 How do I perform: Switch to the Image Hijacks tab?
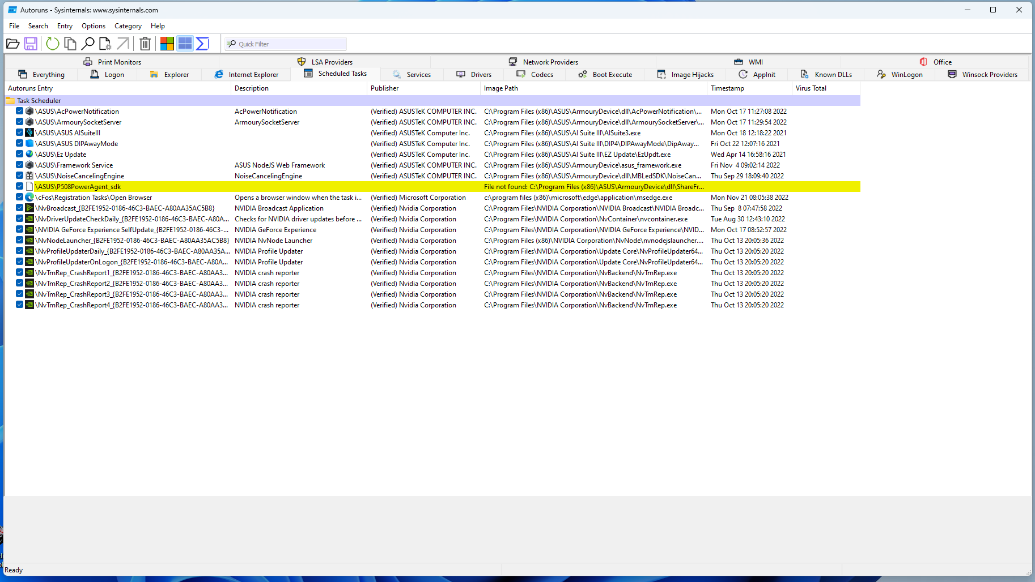click(685, 75)
